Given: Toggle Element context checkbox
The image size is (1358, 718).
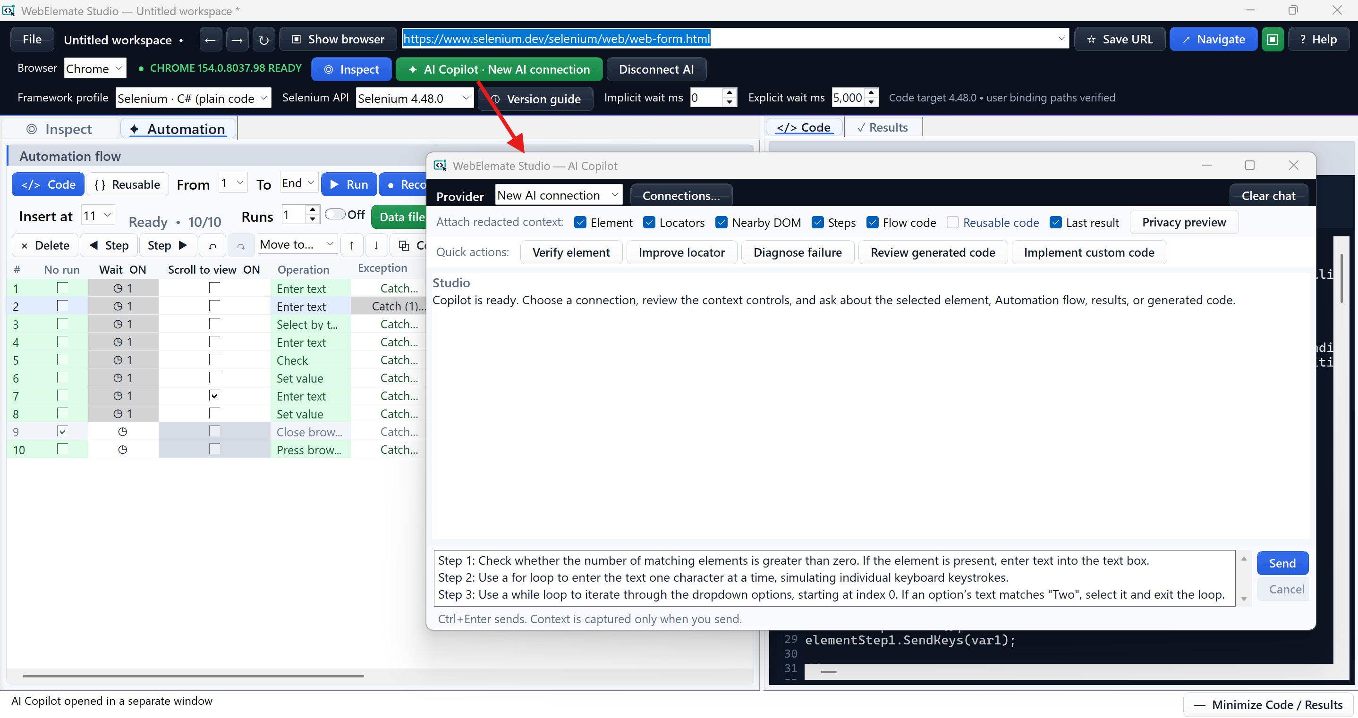Looking at the screenshot, I should (x=580, y=222).
